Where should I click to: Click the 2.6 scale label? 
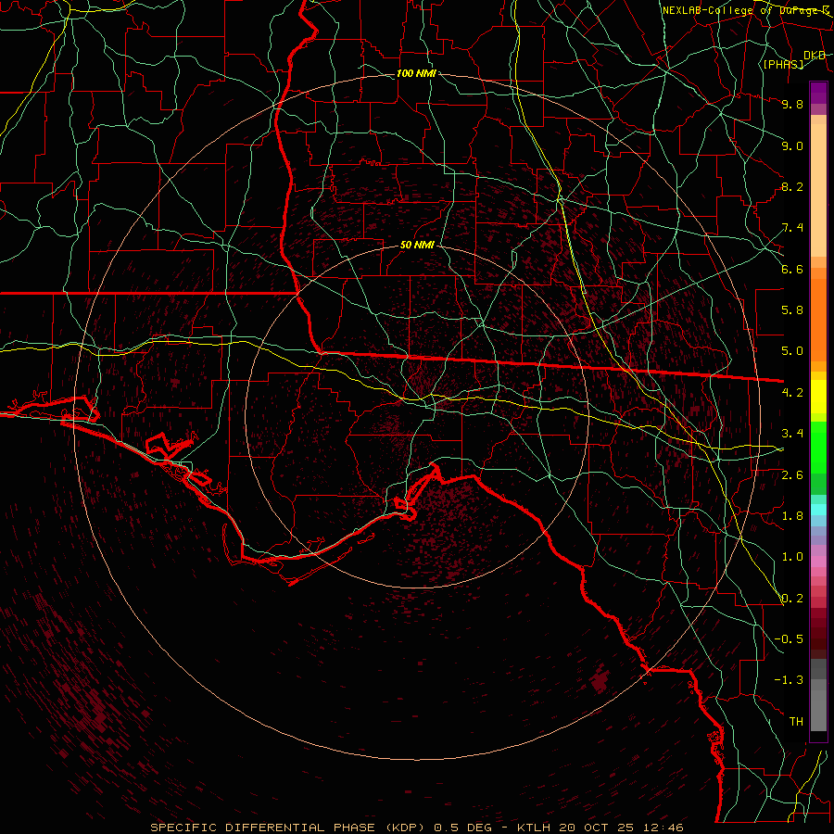tap(792, 475)
